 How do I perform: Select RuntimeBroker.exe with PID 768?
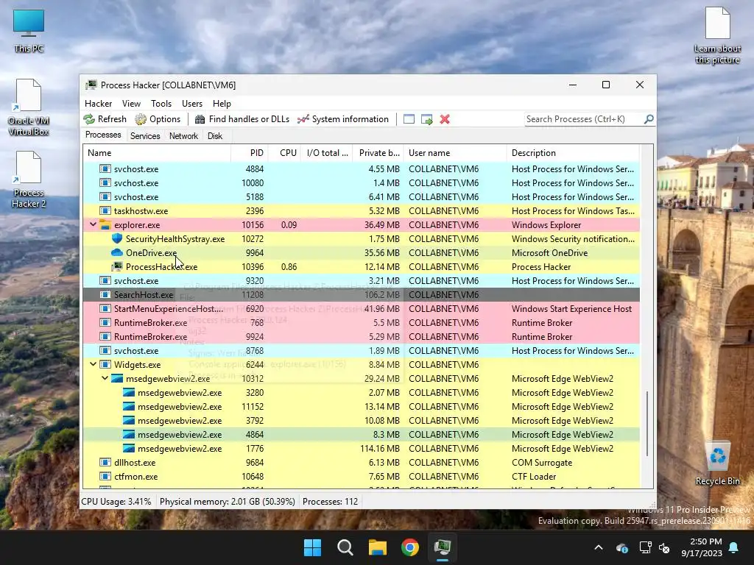361,322
